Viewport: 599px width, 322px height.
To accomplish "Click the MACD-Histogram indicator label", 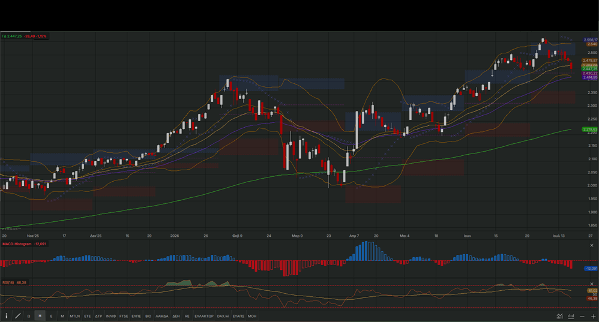I will coord(17,244).
